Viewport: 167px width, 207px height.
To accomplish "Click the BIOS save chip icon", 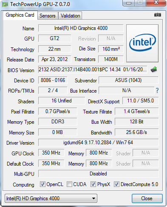I will (x=154, y=70).
